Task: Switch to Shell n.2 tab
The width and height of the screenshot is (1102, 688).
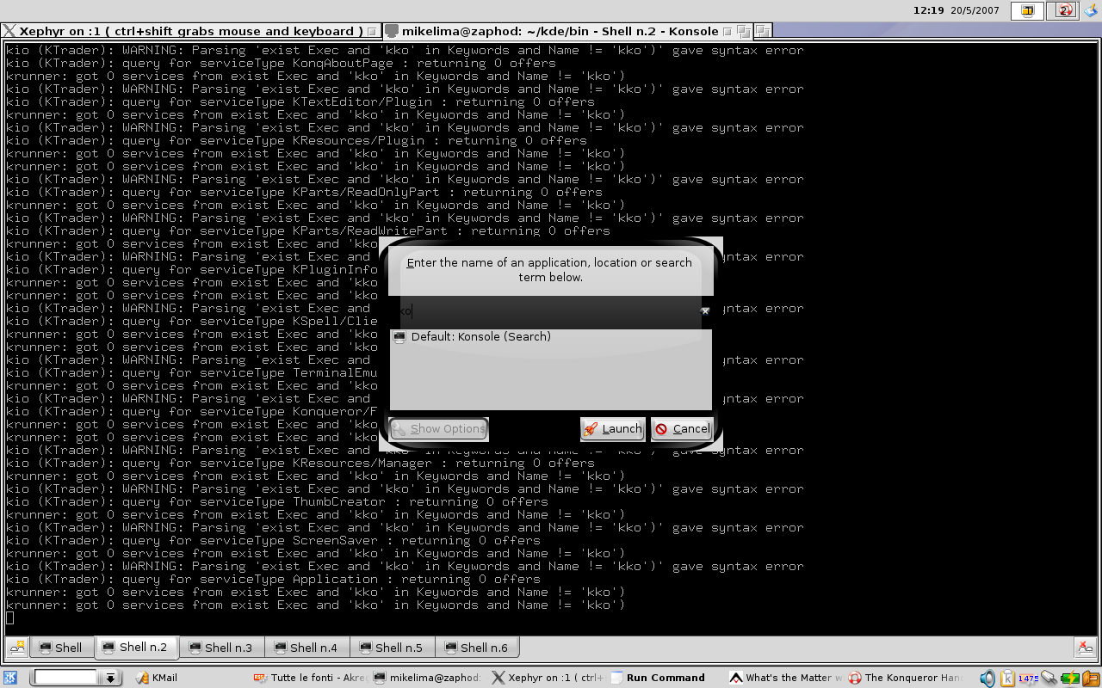Action: (x=136, y=647)
